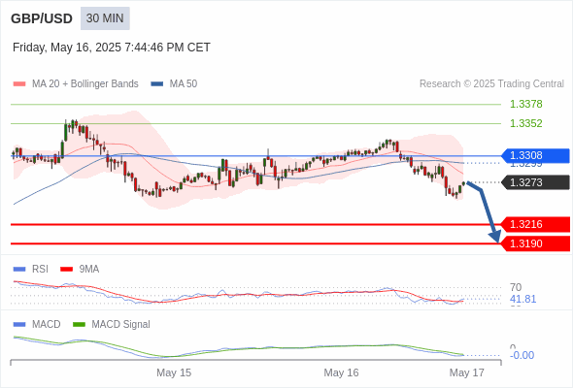Viewport: 573px width, 388px height.
Task: Click the RSI value 41.81 label
Action: 522,299
